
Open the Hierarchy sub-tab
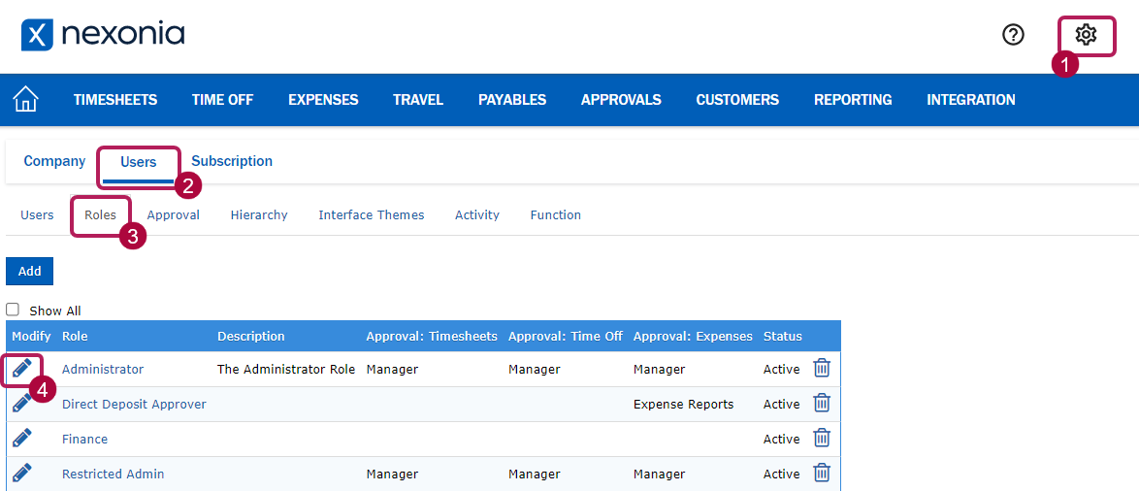tap(259, 215)
